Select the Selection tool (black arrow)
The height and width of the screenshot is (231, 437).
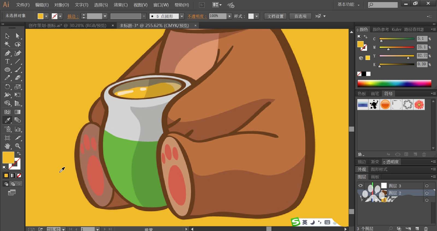pos(7,36)
